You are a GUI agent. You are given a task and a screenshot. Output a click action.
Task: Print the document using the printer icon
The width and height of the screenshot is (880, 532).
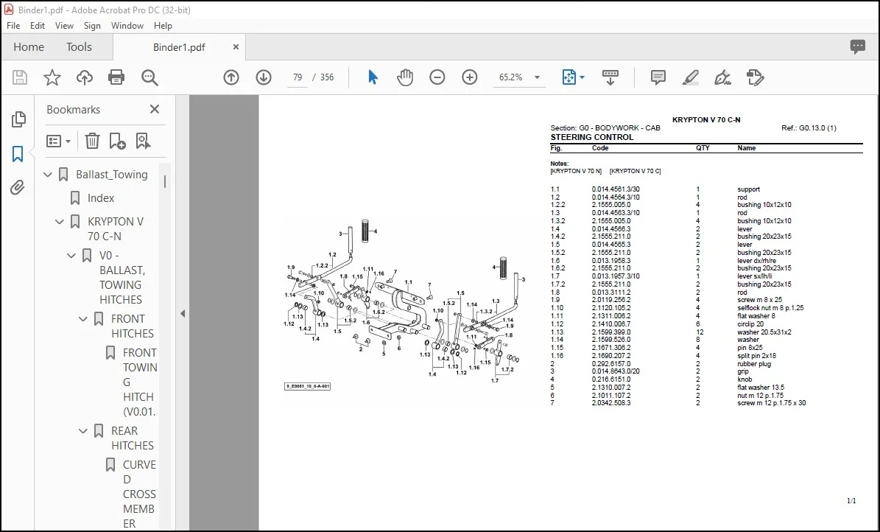[x=116, y=77]
